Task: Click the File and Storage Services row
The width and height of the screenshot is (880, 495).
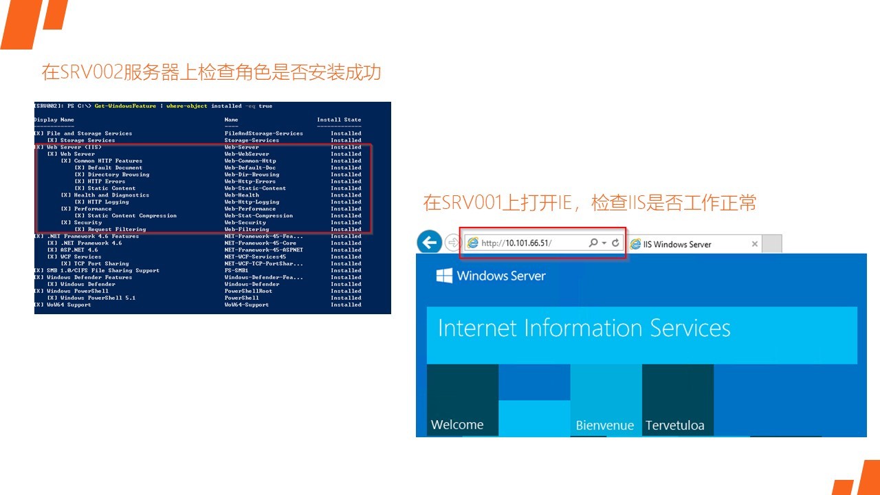Action: click(x=198, y=133)
